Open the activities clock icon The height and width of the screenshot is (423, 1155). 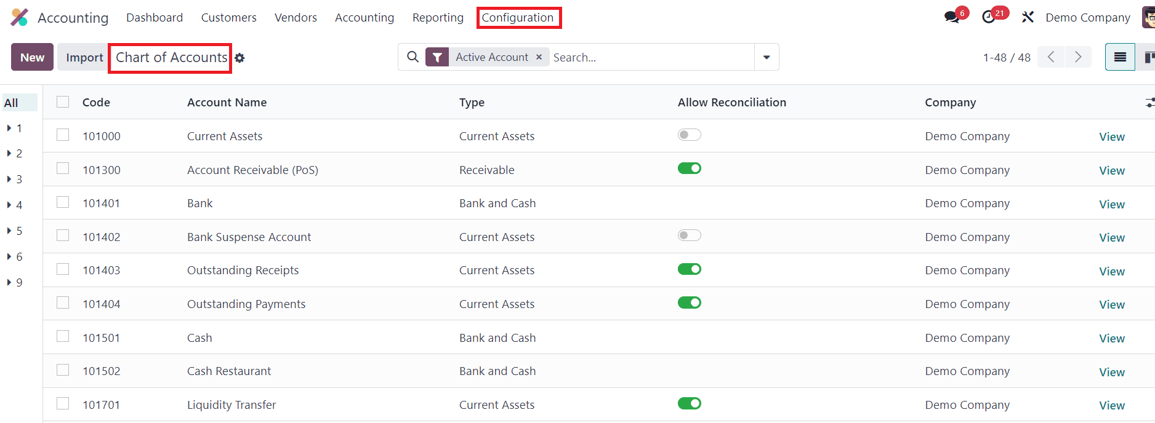point(989,17)
